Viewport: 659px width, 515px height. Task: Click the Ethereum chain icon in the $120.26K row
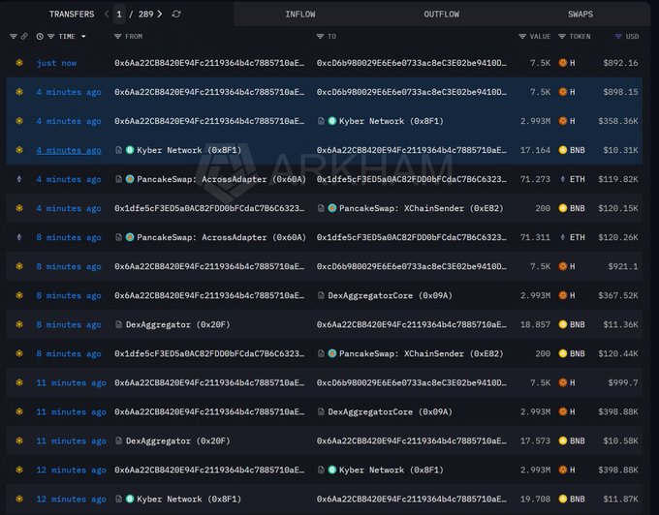tap(19, 237)
